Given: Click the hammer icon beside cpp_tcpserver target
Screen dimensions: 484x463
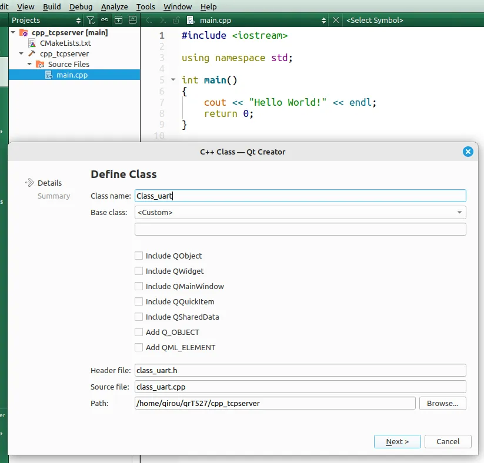Looking at the screenshot, I should [32, 53].
